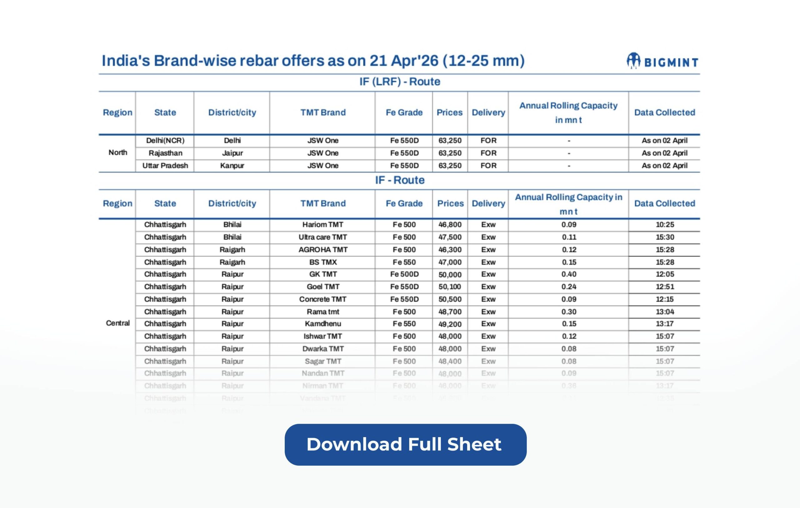Select the IF - Route section heading

point(400,180)
